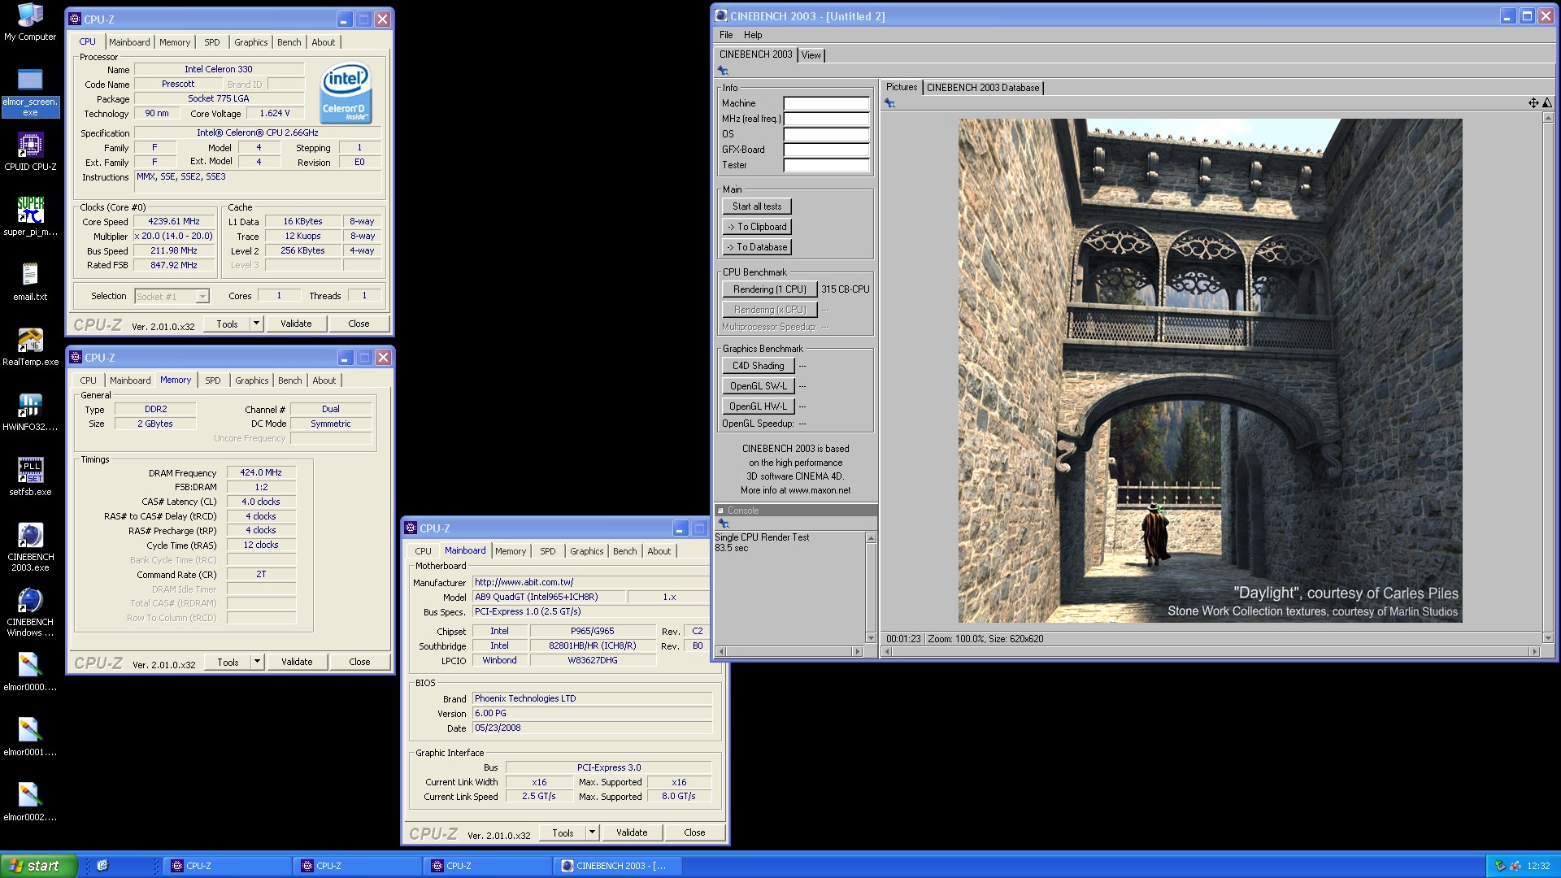Open CPUID CPU-Z desktop shortcut
This screenshot has width=1561, height=878.
(30, 151)
